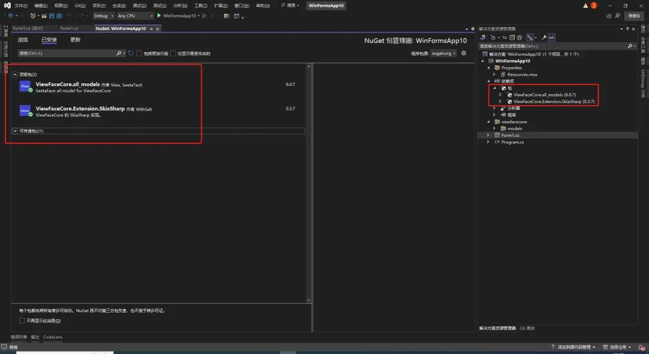649x354 pixels.
Task: Open the nuget.org package source dropdown
Action: click(x=443, y=53)
